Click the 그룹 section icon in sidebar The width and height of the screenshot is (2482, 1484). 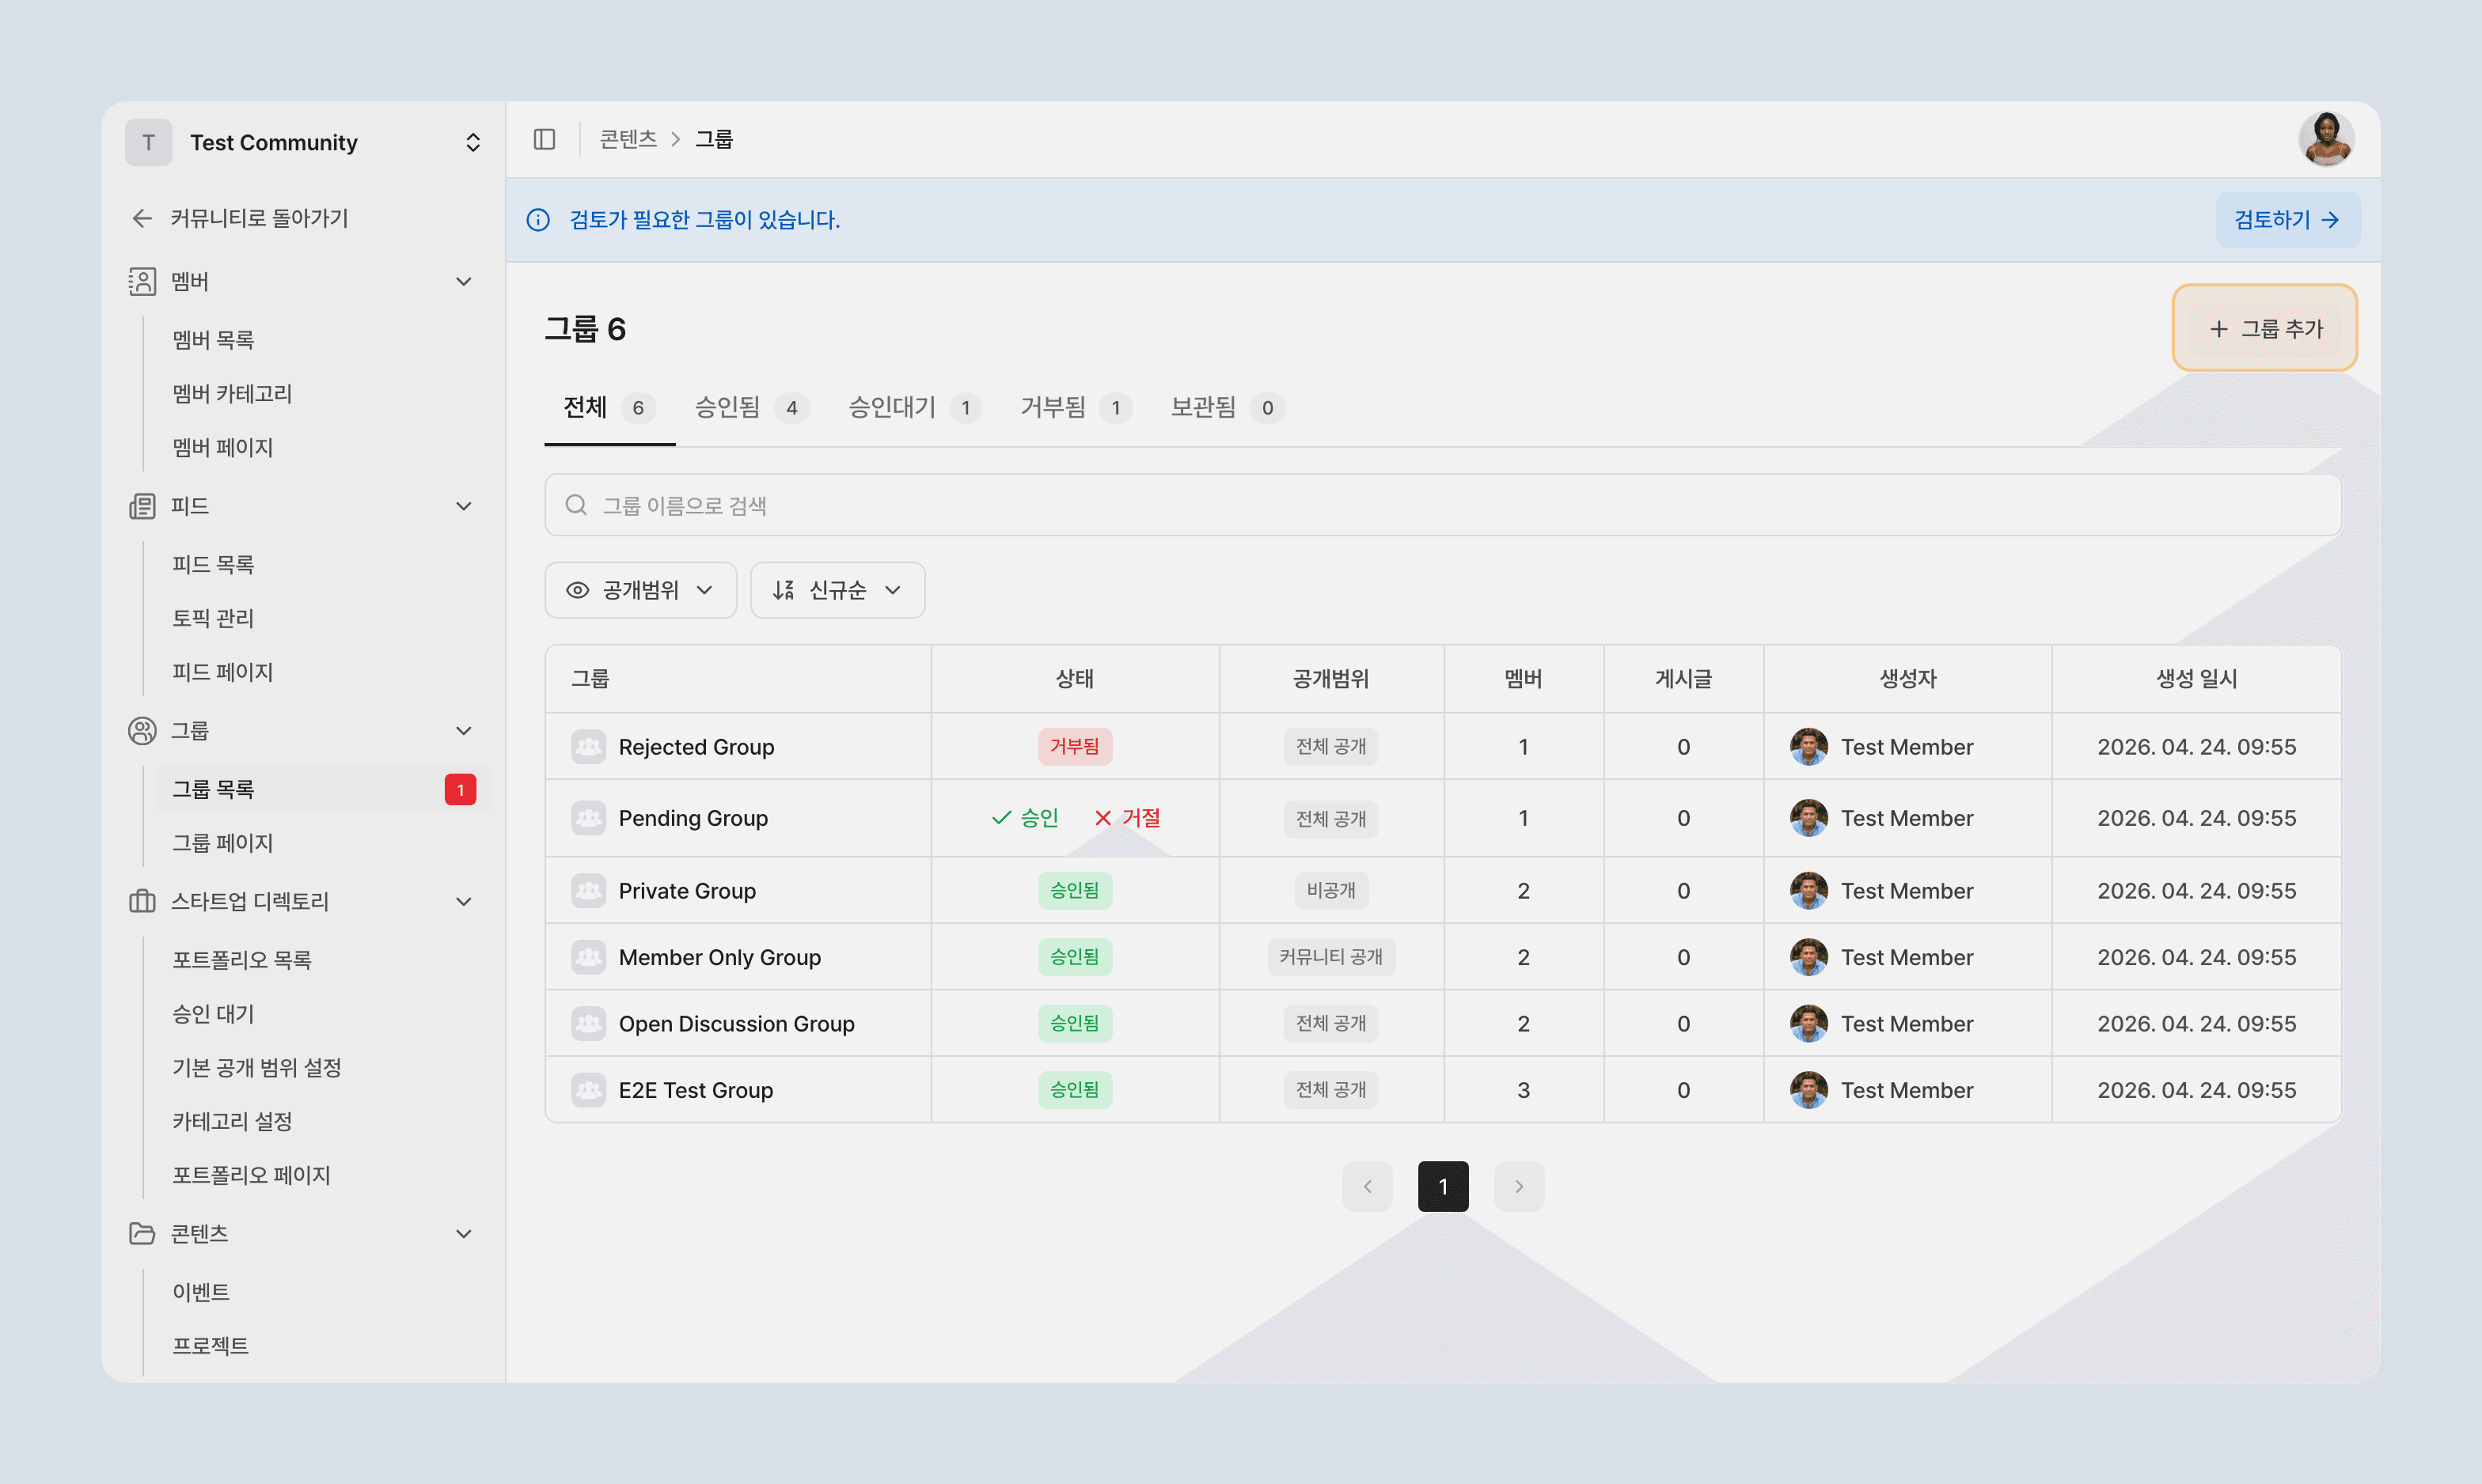[x=142, y=731]
